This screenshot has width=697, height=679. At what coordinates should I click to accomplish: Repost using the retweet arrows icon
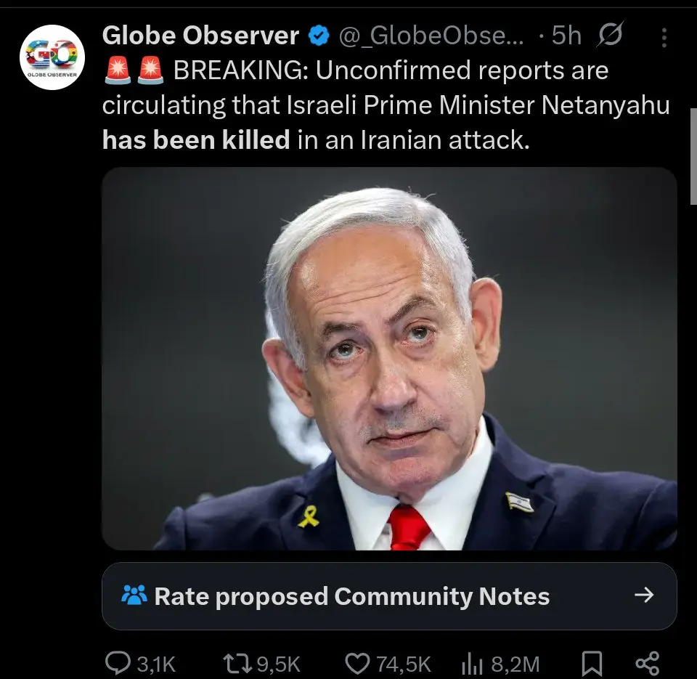[x=238, y=664]
